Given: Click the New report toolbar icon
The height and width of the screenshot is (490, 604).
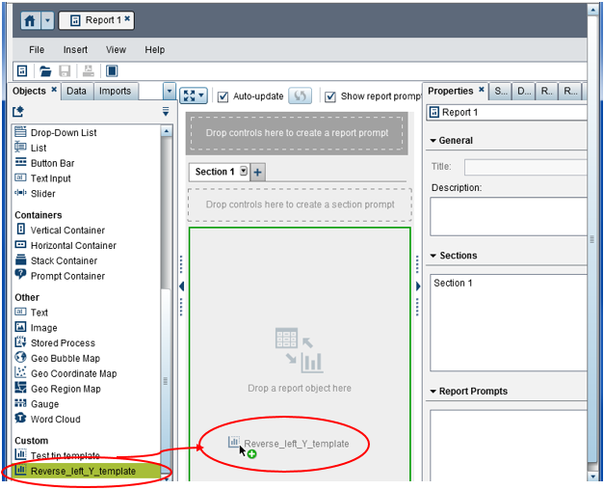Looking at the screenshot, I should [x=21, y=71].
